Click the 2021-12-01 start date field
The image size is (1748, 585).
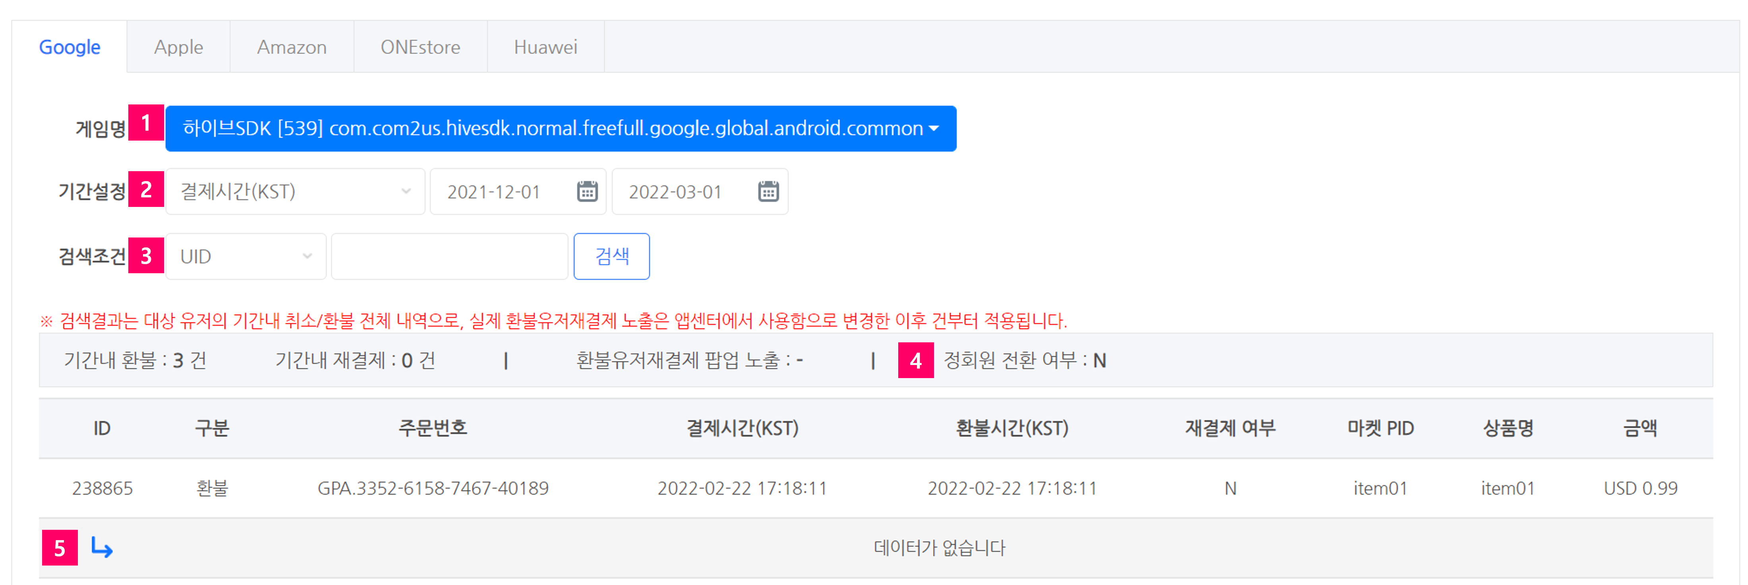click(518, 191)
